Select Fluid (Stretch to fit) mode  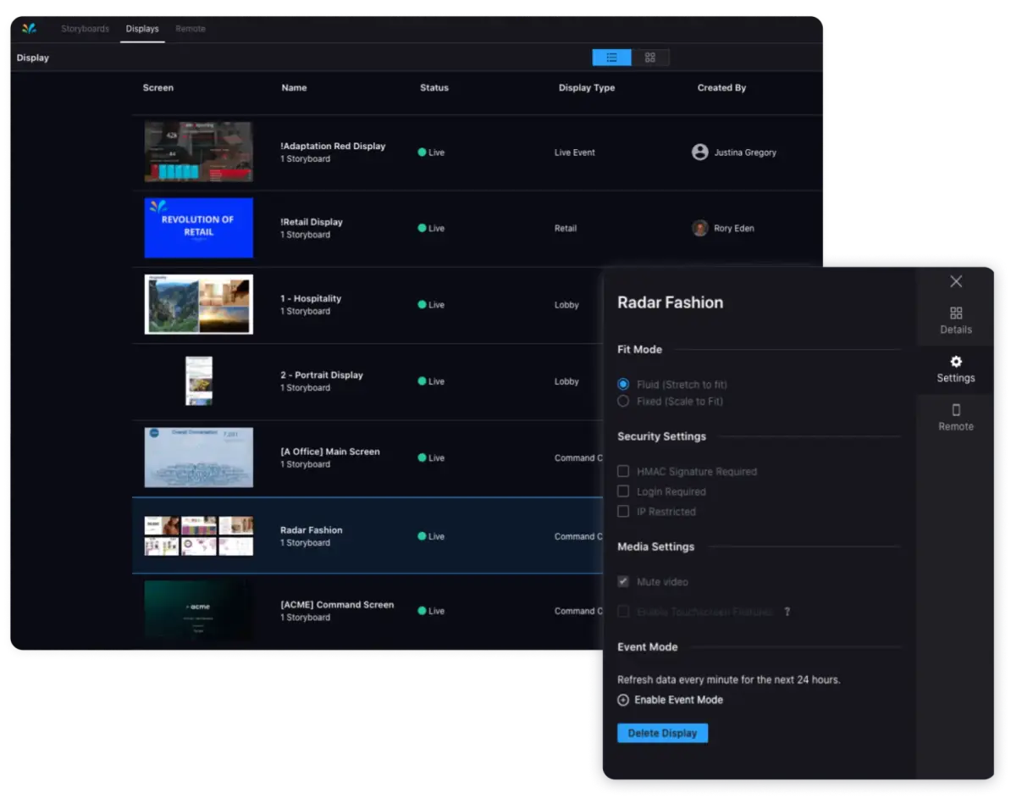[624, 384]
